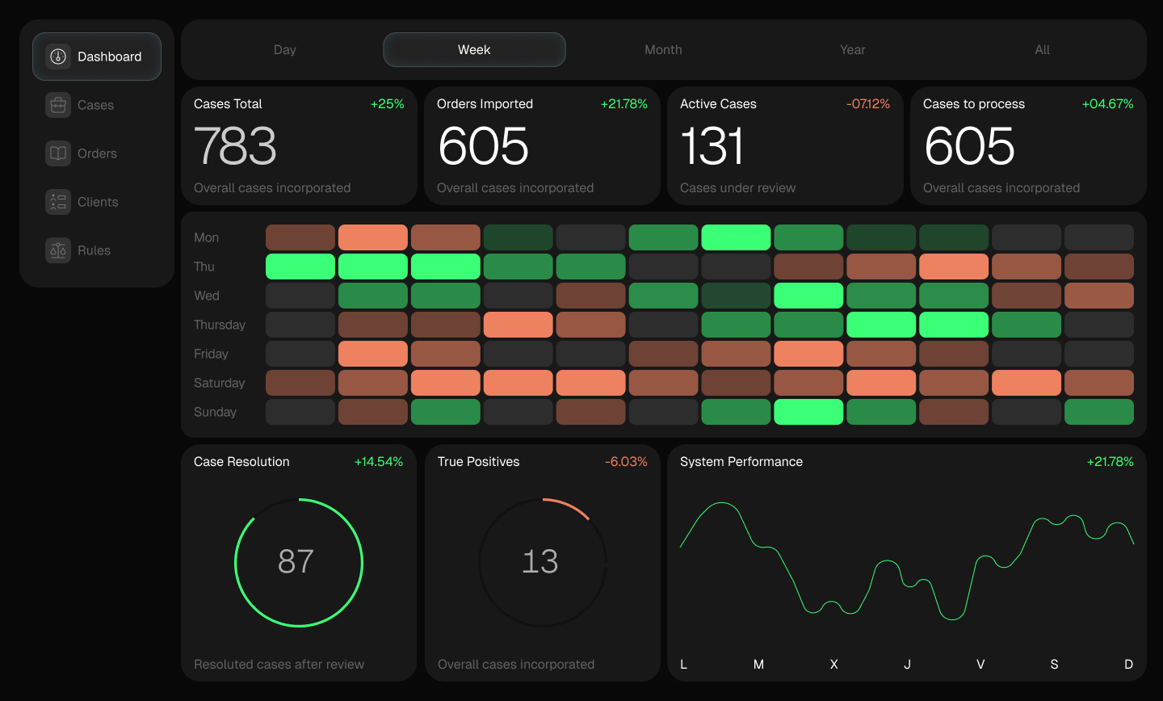Image resolution: width=1163 pixels, height=701 pixels.
Task: Click the orange cell in the Thursday row
Action: pos(518,324)
